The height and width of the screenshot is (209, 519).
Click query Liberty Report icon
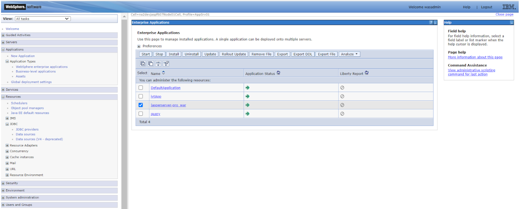tap(342, 114)
